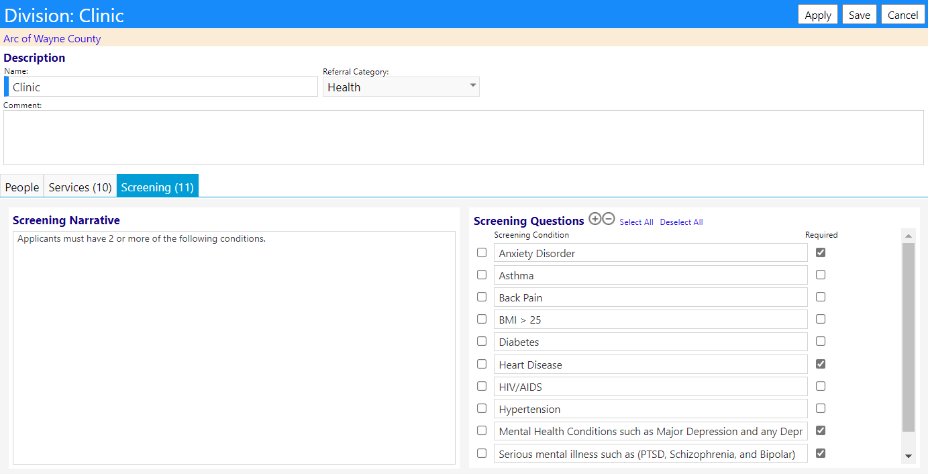The width and height of the screenshot is (928, 474).
Task: Select the BMI > 25 row checkbox
Action: click(482, 319)
